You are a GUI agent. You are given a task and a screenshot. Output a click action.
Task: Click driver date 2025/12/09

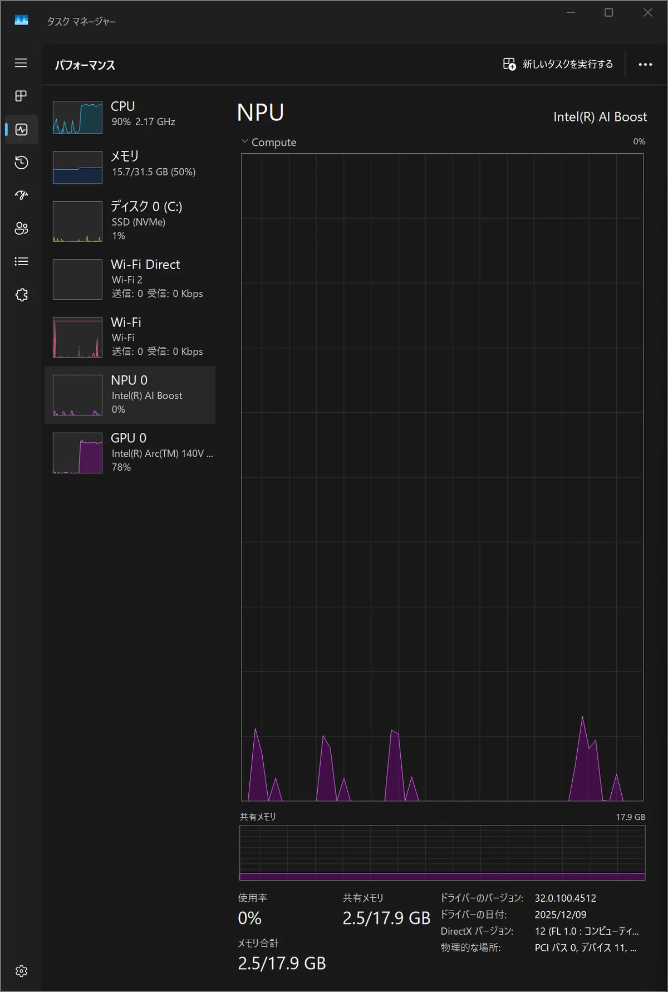point(560,915)
